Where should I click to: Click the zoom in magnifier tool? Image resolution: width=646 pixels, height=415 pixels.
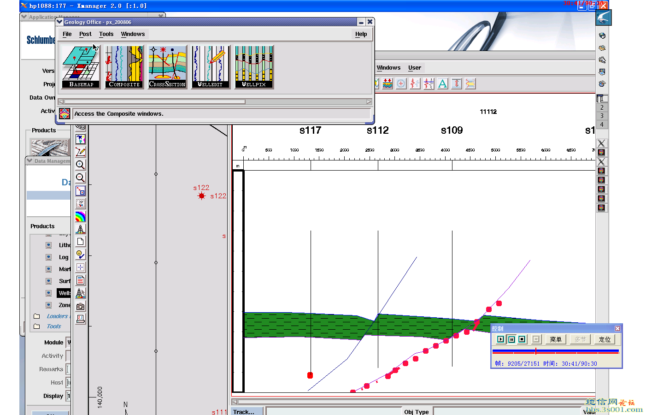[80, 165]
